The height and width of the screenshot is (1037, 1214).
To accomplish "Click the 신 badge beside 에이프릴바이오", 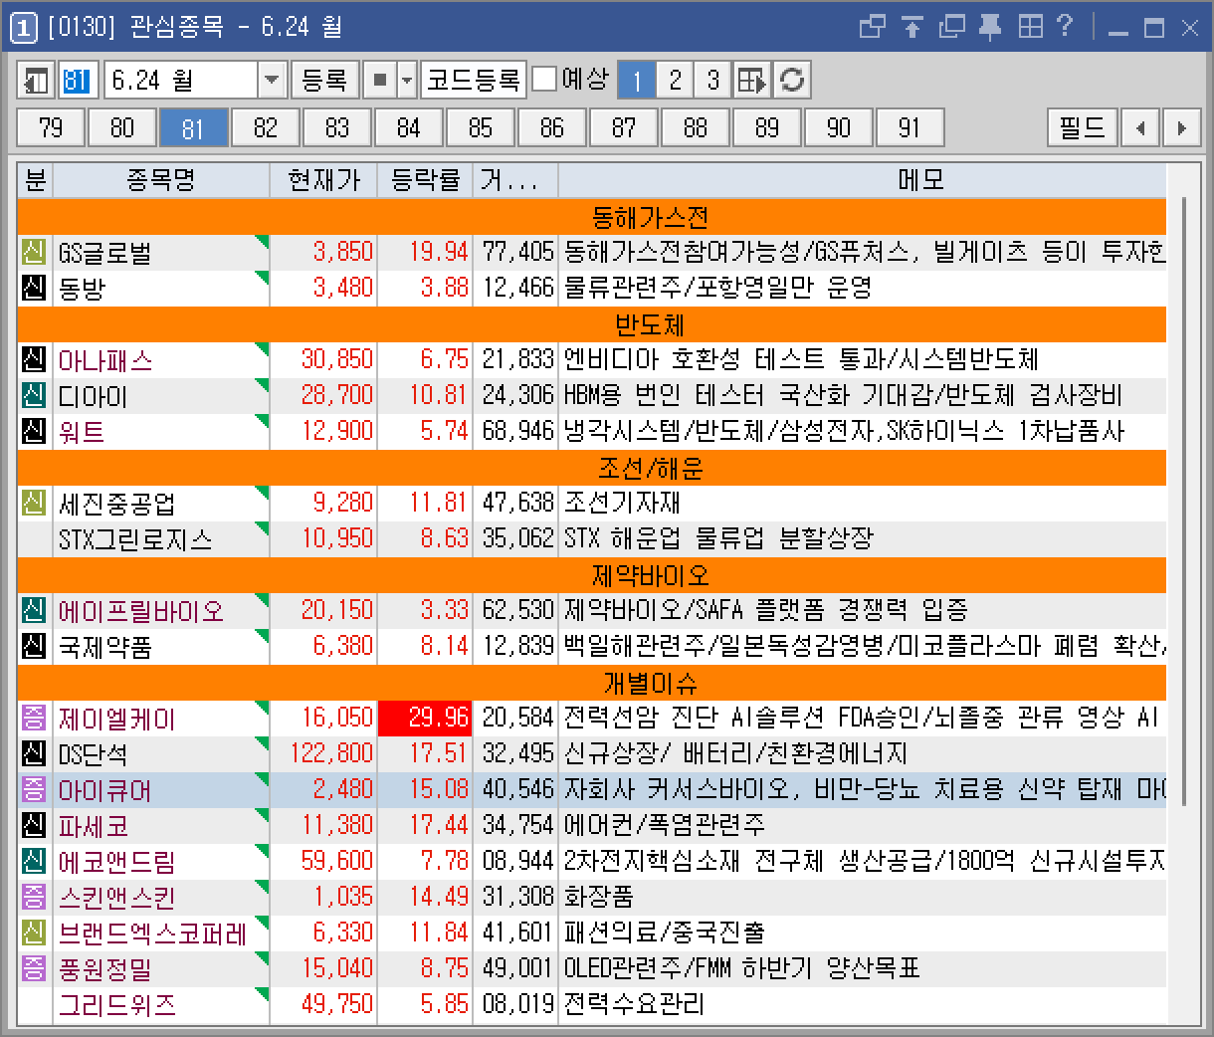I will 34,610.
